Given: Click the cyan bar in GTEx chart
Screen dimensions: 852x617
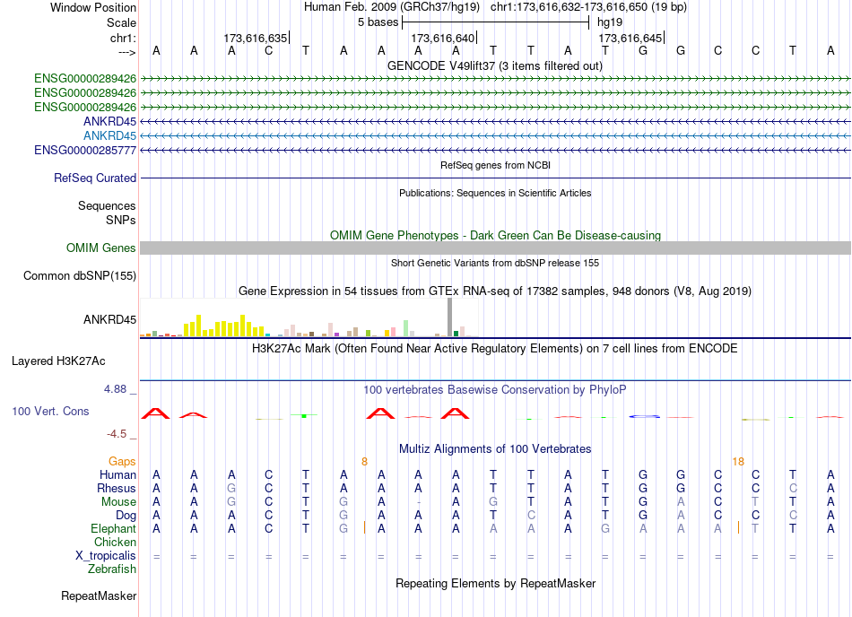Looking at the screenshot, I should (267, 335).
